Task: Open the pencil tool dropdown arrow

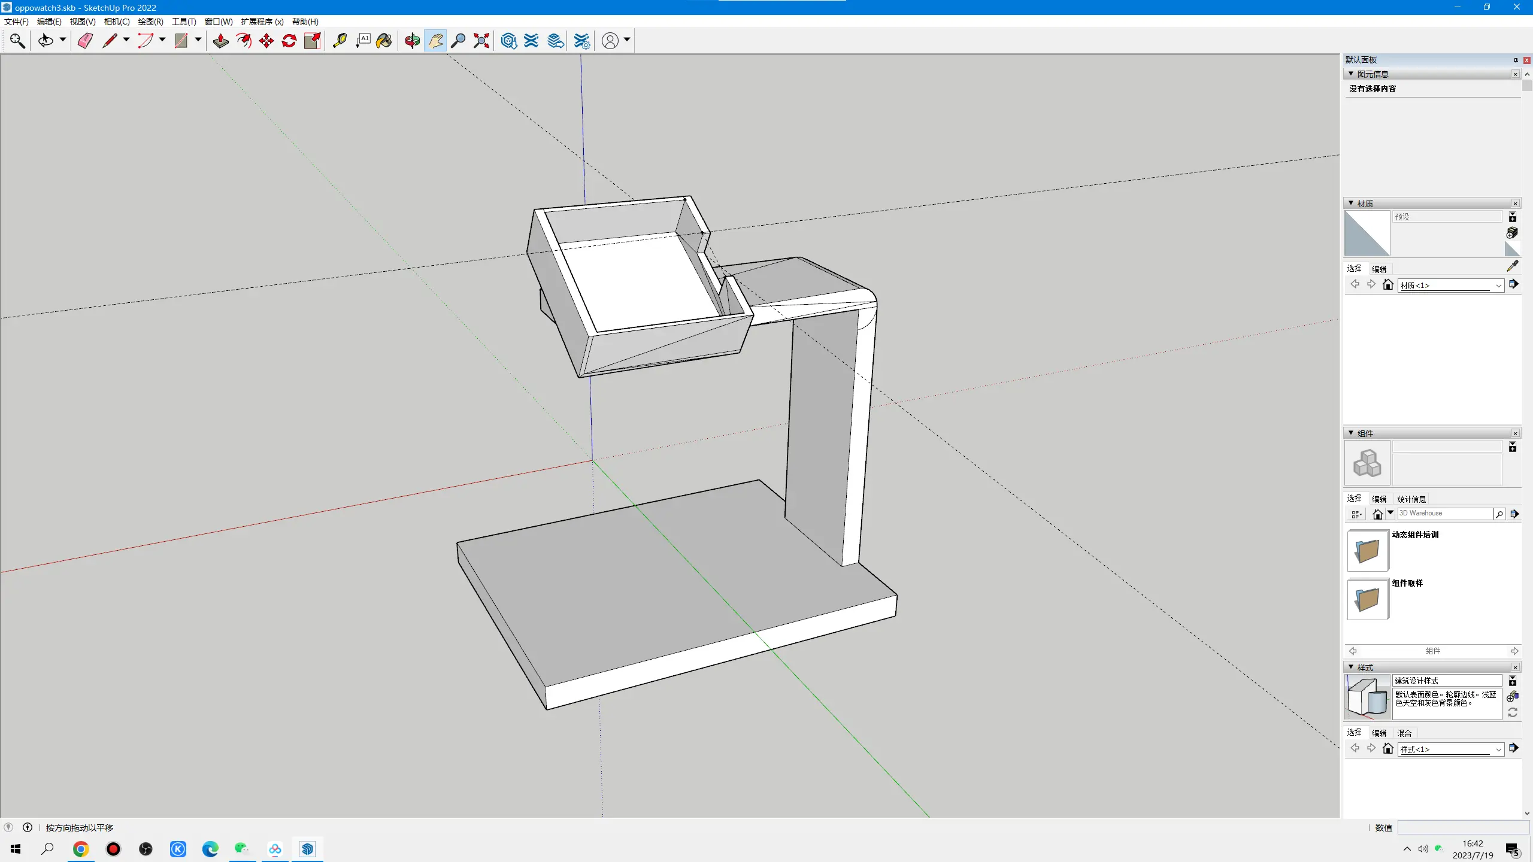Action: 126,40
